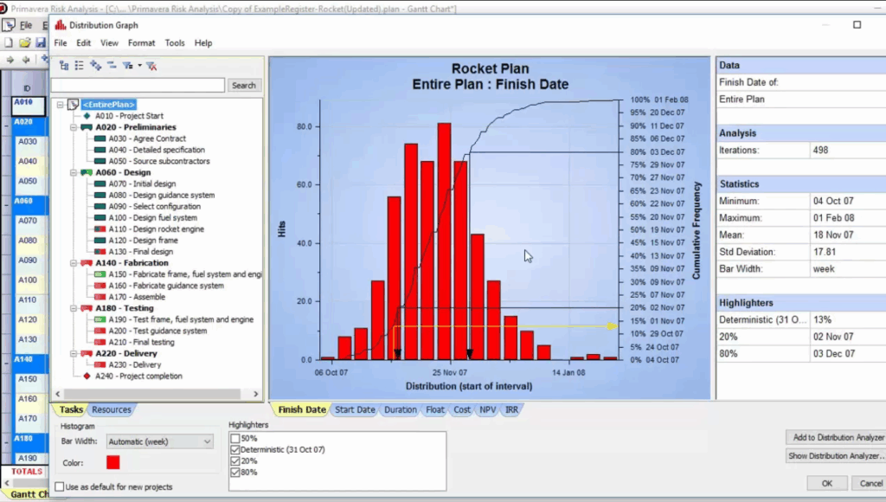
Task: Click the red histogram Color swatch
Action: 113,462
